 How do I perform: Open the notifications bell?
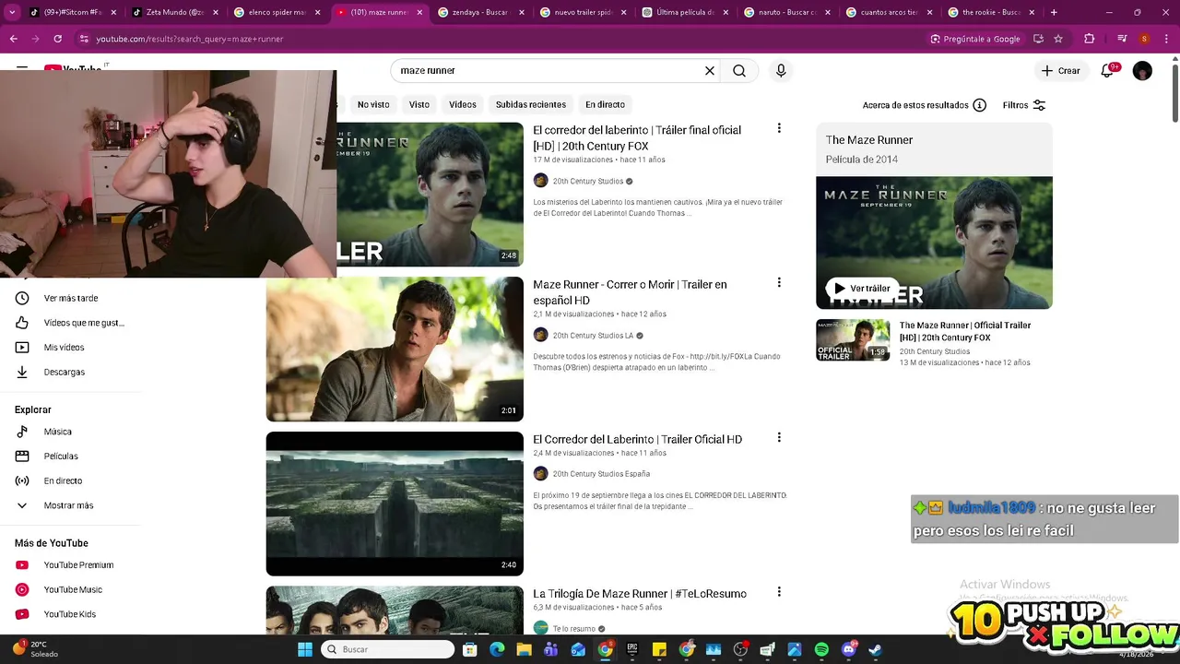1108,70
